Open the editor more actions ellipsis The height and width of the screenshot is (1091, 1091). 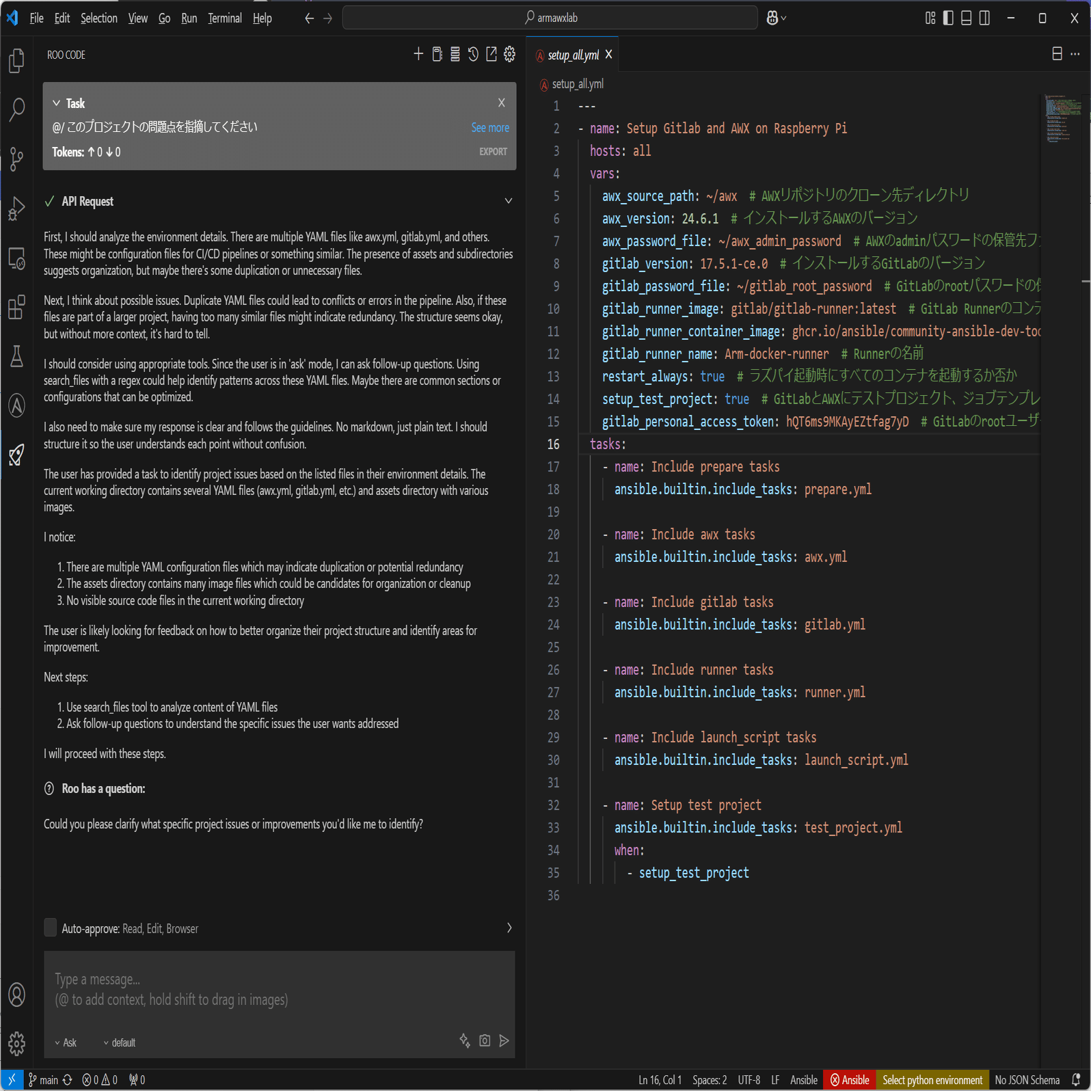click(x=1075, y=53)
